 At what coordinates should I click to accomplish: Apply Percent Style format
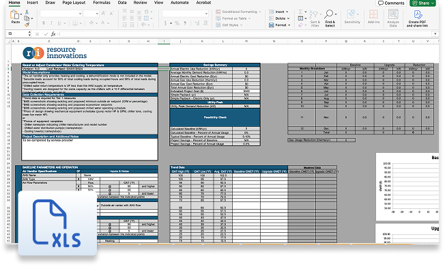point(177,23)
